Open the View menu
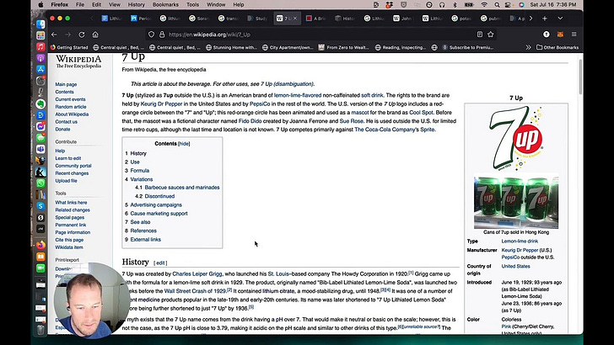The width and height of the screenshot is (614, 345). click(115, 5)
